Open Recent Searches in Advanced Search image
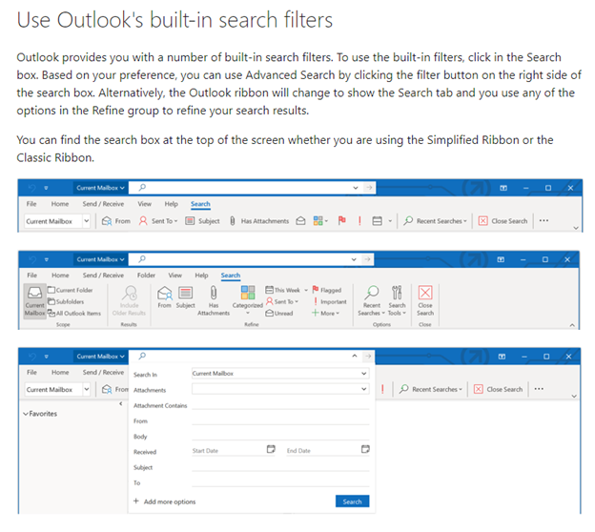Viewport: 595px width, 532px height. coord(431,389)
